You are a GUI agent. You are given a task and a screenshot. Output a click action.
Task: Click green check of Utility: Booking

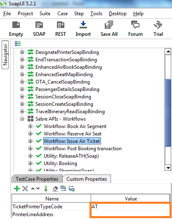coord(39,163)
